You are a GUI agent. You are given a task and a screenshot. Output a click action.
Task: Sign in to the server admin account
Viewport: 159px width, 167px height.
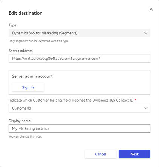(28, 87)
